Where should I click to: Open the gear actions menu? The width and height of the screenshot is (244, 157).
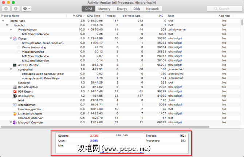click(27, 9)
